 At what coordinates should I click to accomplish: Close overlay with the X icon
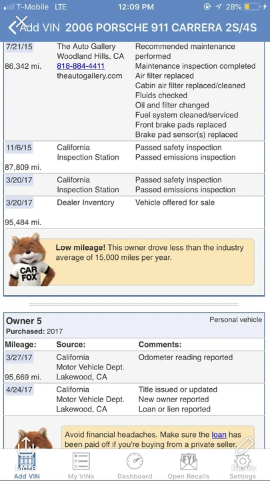(22, 21)
